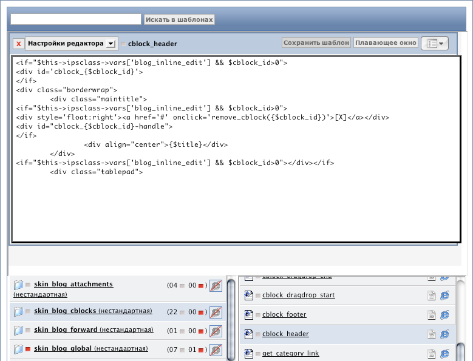473x361 pixels.
Task: Click the text document icon for get_category_link
Action: (432, 354)
